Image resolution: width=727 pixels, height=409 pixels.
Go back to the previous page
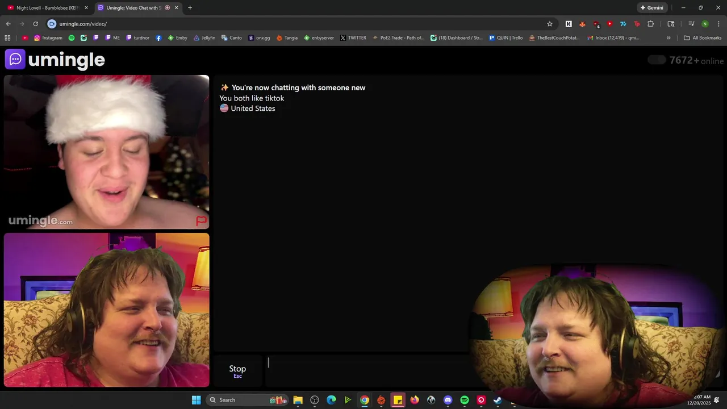pos(8,24)
